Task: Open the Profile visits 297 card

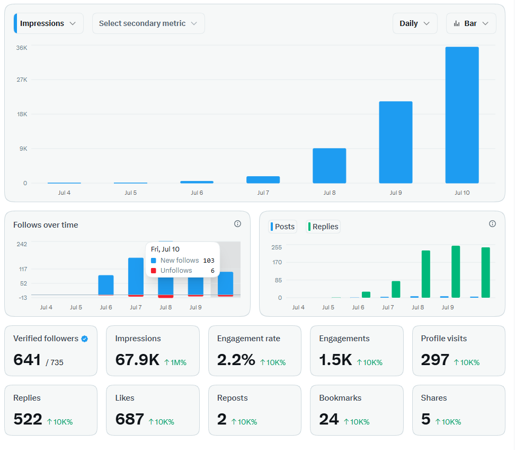Action: point(459,351)
